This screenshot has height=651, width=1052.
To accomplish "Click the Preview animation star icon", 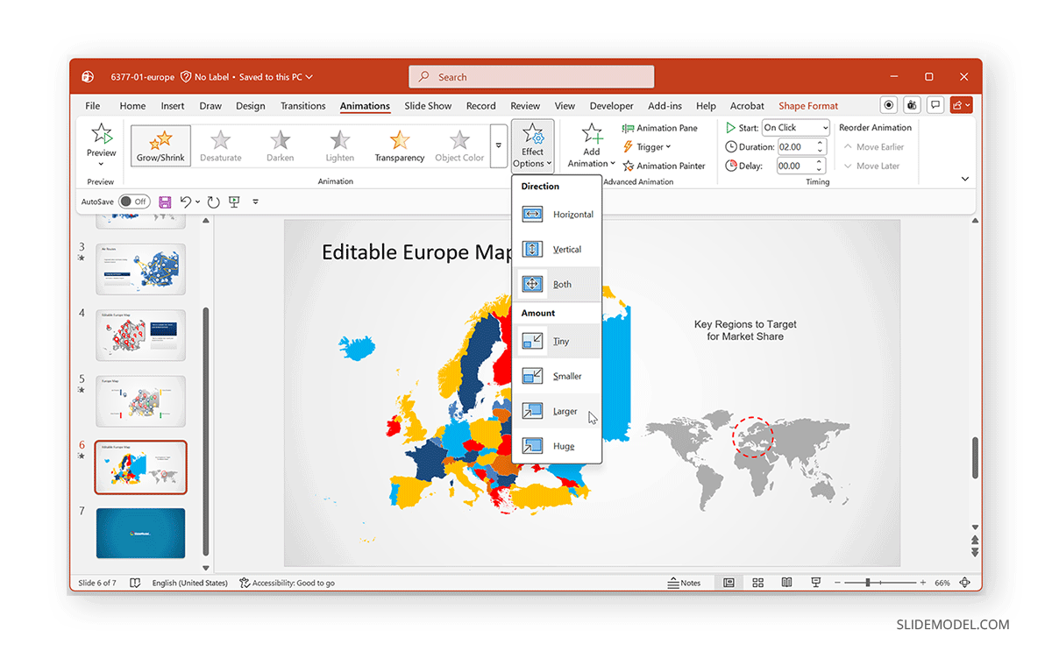I will [101, 134].
